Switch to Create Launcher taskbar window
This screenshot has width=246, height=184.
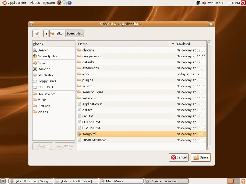[166, 181]
